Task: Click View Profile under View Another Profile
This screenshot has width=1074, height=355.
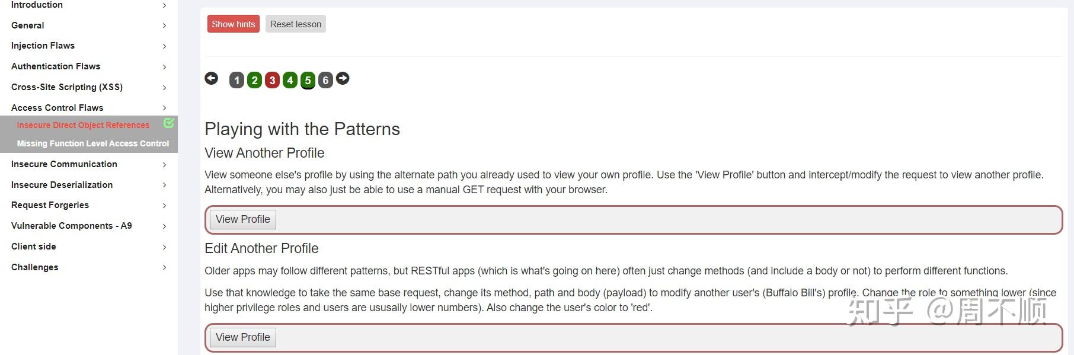Action: click(x=242, y=219)
